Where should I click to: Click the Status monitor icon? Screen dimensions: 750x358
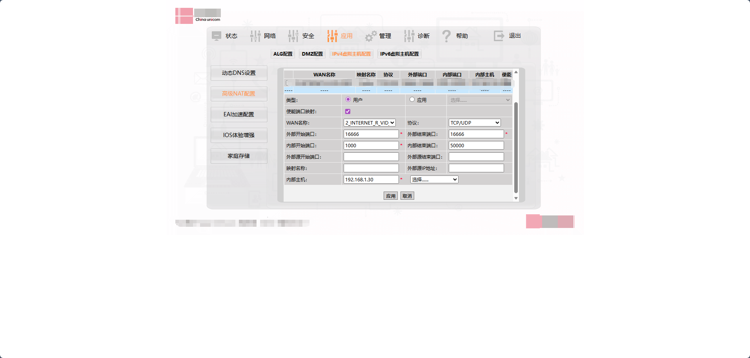[x=217, y=36]
